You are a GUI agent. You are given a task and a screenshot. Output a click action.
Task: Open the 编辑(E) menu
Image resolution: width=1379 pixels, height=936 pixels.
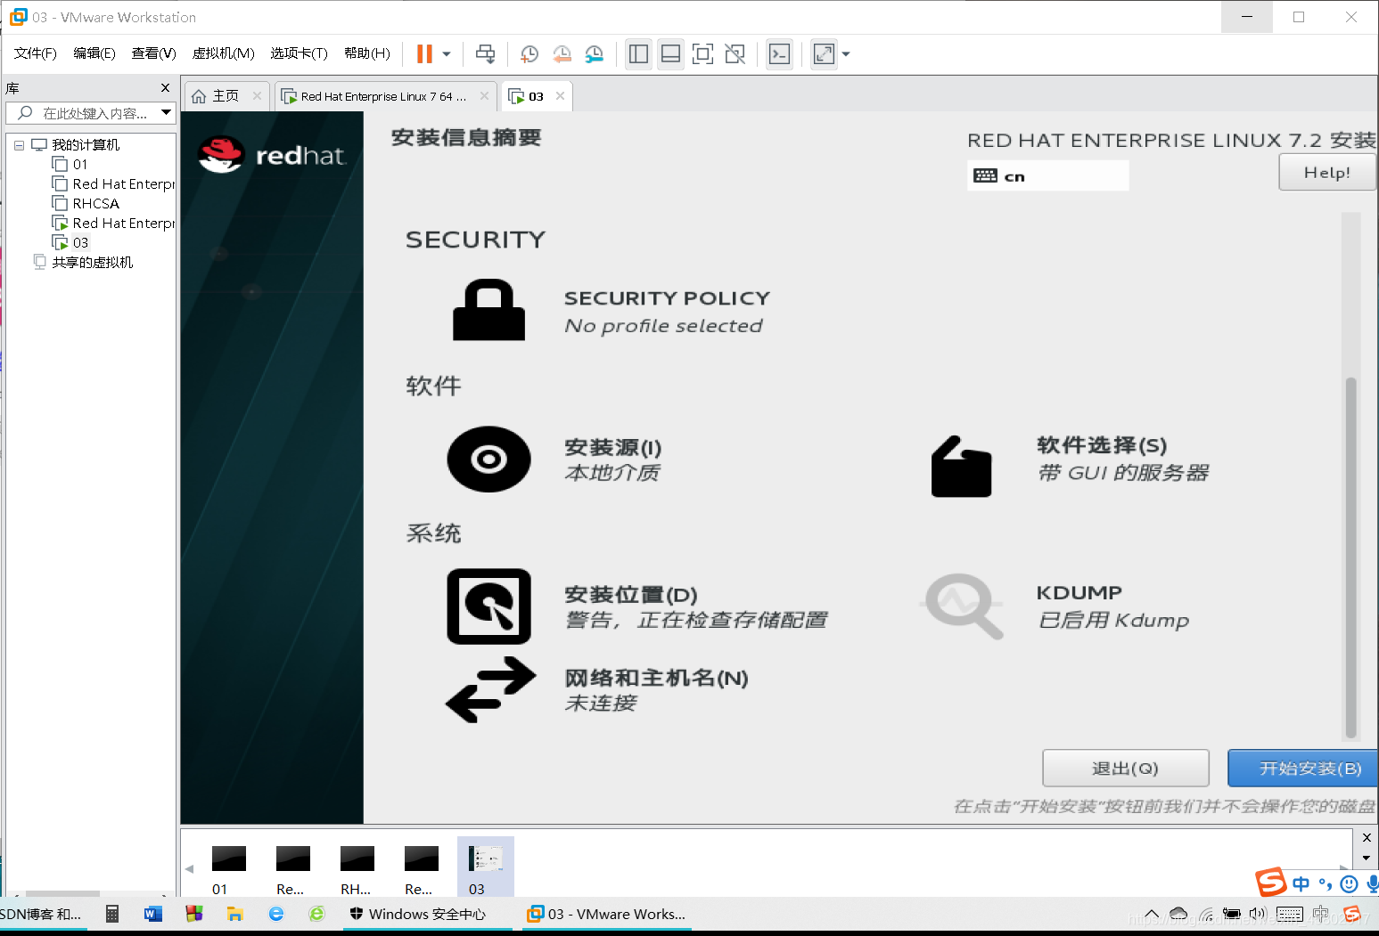click(94, 53)
